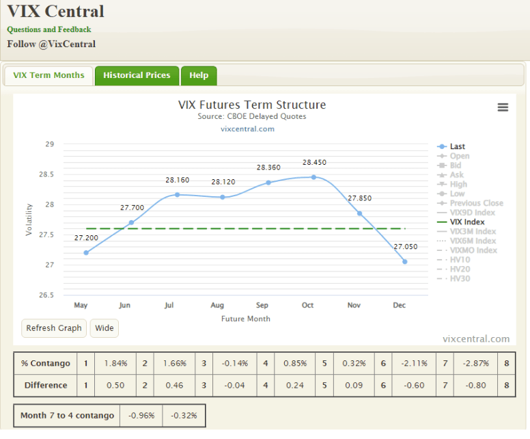This screenshot has width=530, height=439.
Task: Show the Low series legend entry
Action: tap(458, 194)
